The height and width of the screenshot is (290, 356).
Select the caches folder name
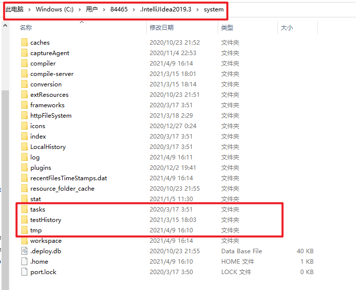(40, 42)
